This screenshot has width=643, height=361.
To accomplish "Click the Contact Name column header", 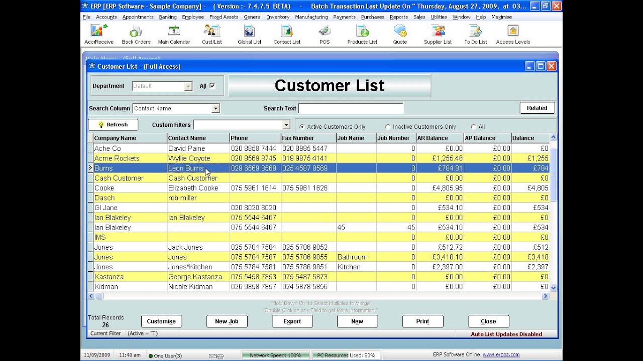I will [x=198, y=138].
